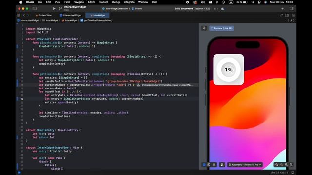Go forward in editor history
Image resolution: width=312 pixels, height=175 pixels.
[28, 15]
